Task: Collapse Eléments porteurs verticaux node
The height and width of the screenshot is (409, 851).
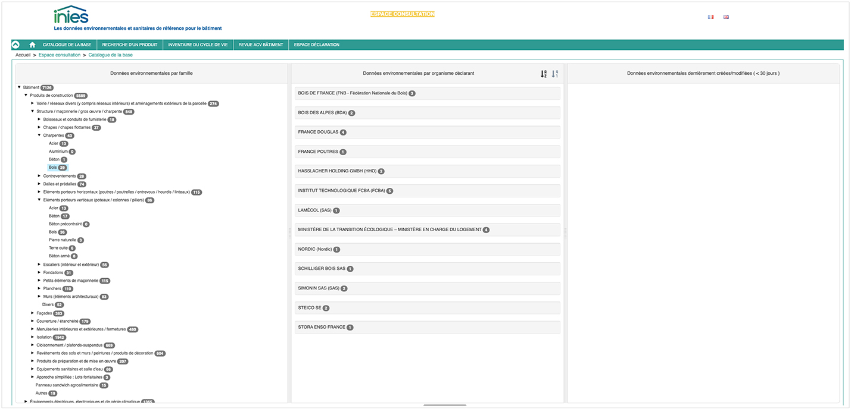Action: (x=39, y=200)
